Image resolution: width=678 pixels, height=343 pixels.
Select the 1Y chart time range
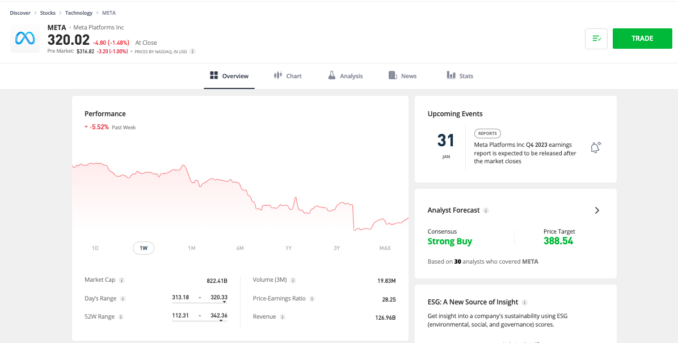[288, 248]
